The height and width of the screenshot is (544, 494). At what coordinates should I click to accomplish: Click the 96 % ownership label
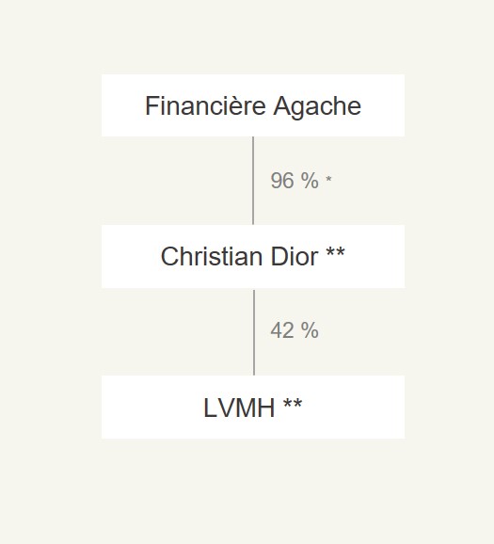[295, 181]
